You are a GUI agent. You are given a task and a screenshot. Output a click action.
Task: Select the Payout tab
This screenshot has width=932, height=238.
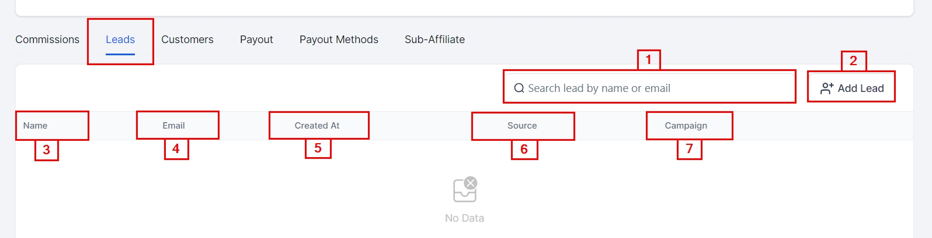pyautogui.click(x=256, y=40)
